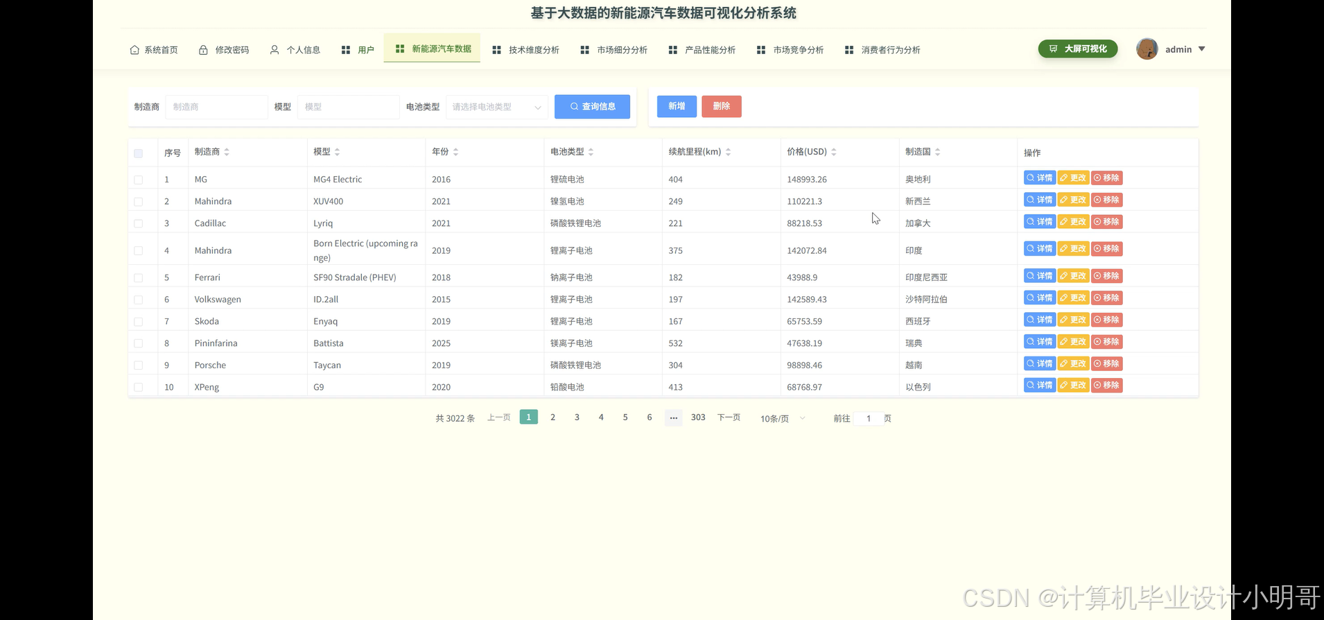
Task: Check the box for row 10 XPeng
Action: pyautogui.click(x=139, y=387)
